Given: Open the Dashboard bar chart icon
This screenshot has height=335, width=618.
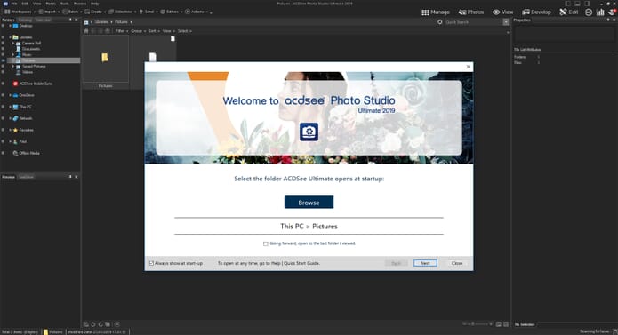Looking at the screenshot, I should point(600,12).
